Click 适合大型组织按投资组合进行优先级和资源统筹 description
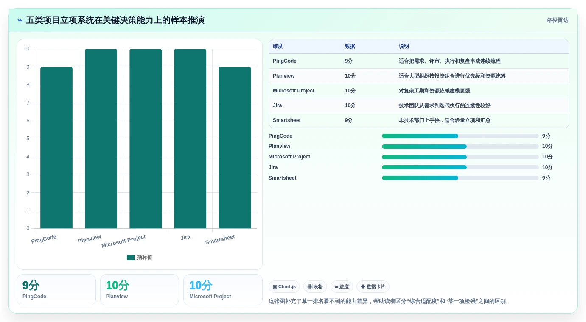The image size is (586, 322). click(x=452, y=76)
